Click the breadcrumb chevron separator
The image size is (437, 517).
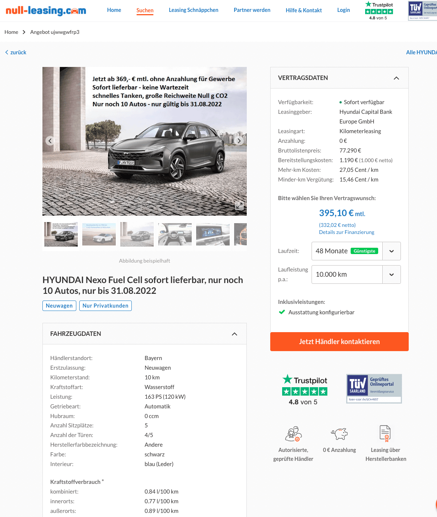click(x=24, y=32)
